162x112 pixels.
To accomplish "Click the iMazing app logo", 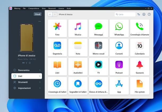I will pos(11,9).
